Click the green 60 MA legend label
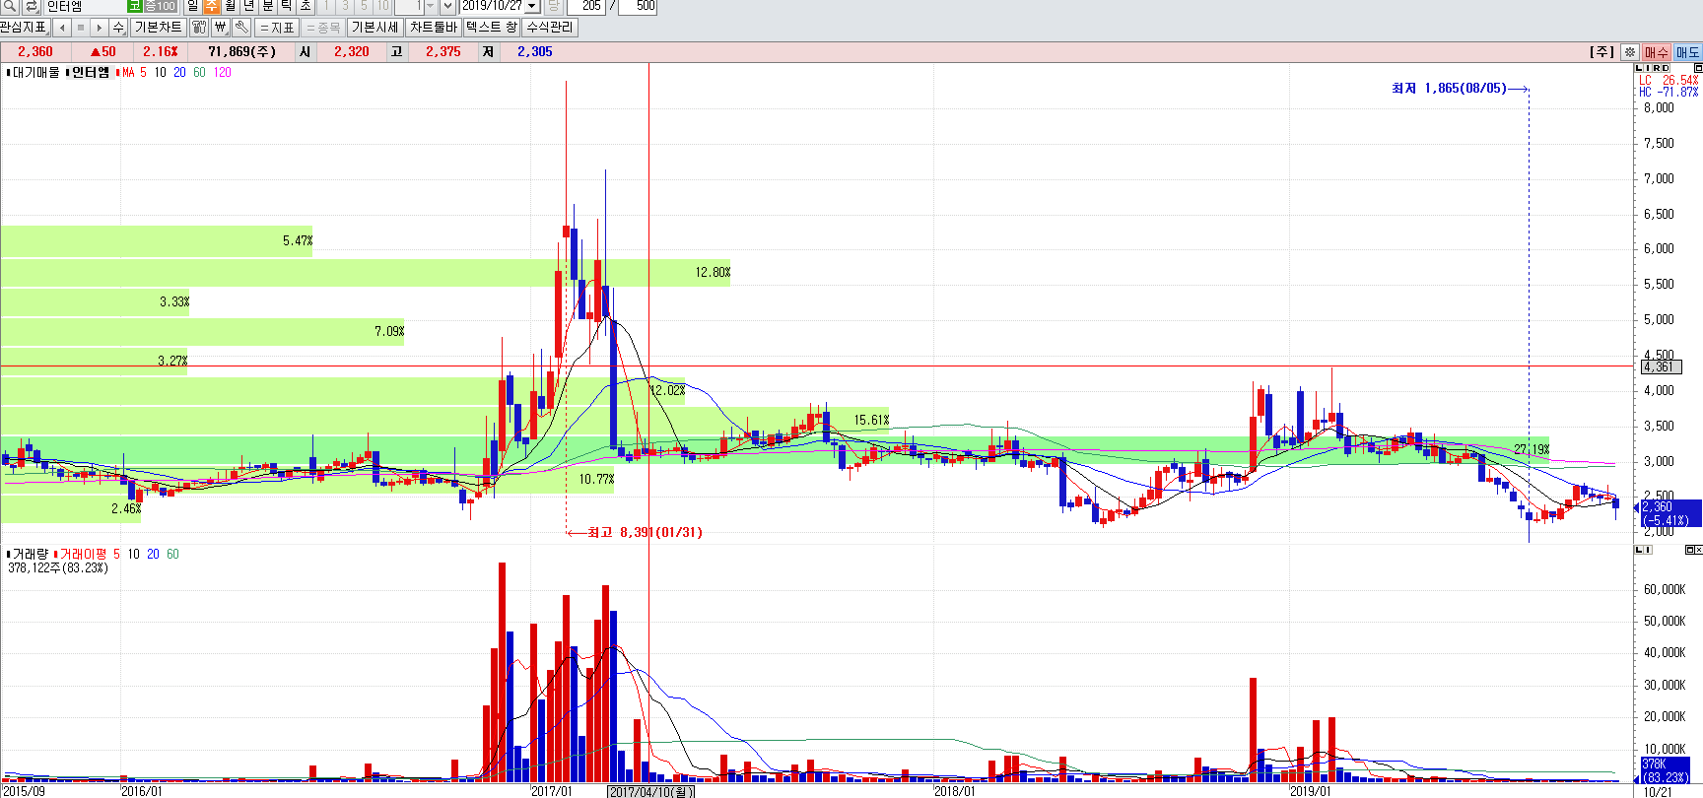The height and width of the screenshot is (798, 1703). tap(199, 73)
